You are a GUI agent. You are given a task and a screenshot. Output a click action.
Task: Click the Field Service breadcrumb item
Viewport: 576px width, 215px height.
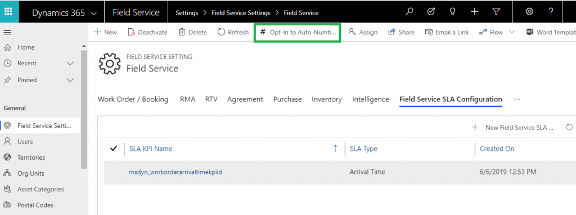301,13
